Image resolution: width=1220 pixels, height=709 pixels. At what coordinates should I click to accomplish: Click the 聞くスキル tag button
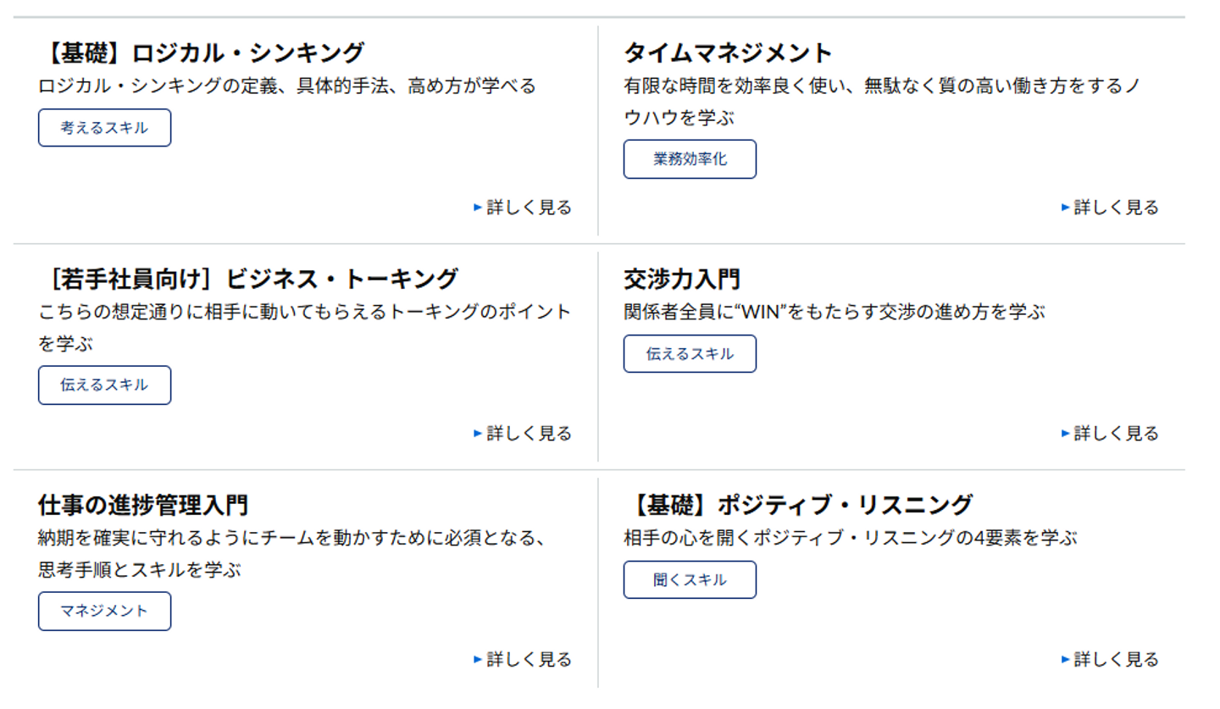[690, 580]
